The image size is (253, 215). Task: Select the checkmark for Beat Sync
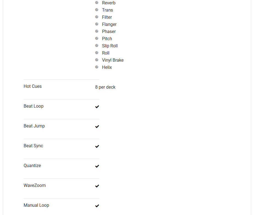pos(97,146)
